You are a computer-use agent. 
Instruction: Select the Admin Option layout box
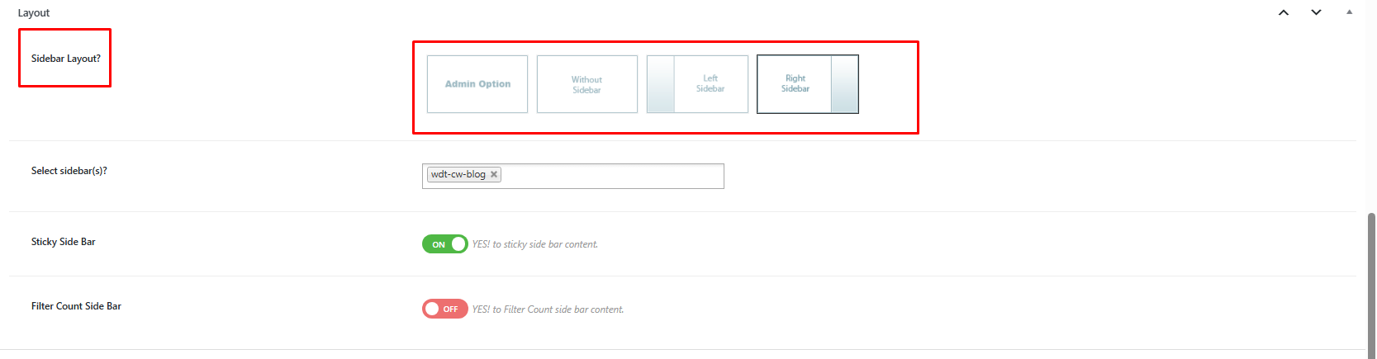[x=477, y=84]
